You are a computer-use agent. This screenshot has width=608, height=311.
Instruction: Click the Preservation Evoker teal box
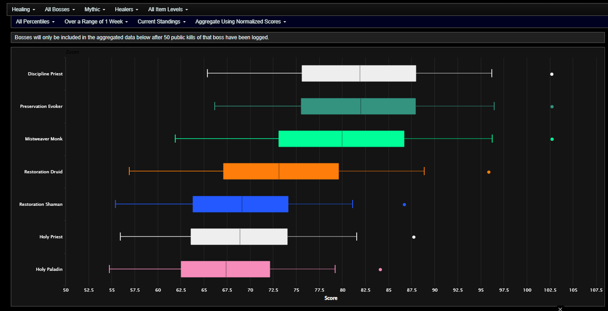(358, 106)
